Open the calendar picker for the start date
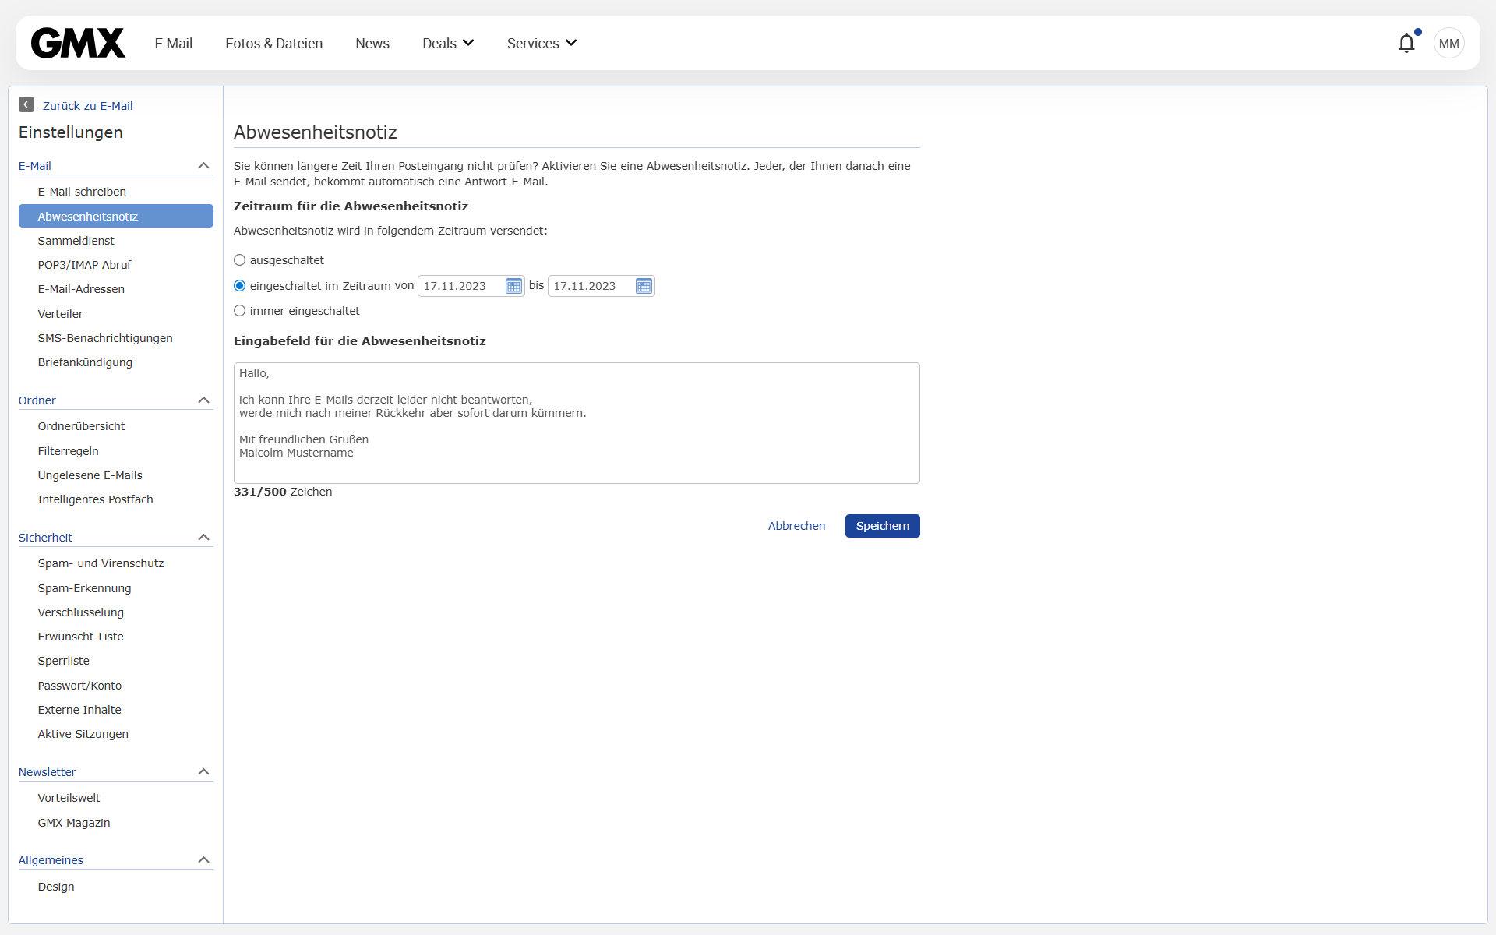Viewport: 1496px width, 935px height. pos(513,286)
